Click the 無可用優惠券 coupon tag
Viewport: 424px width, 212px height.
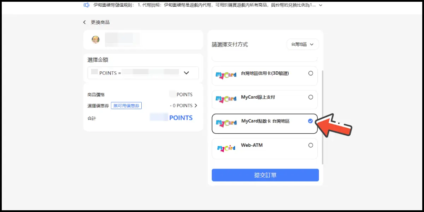pos(126,106)
